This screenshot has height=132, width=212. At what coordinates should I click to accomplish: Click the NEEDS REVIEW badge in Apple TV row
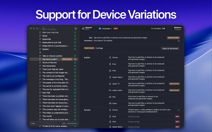[x=174, y=84]
